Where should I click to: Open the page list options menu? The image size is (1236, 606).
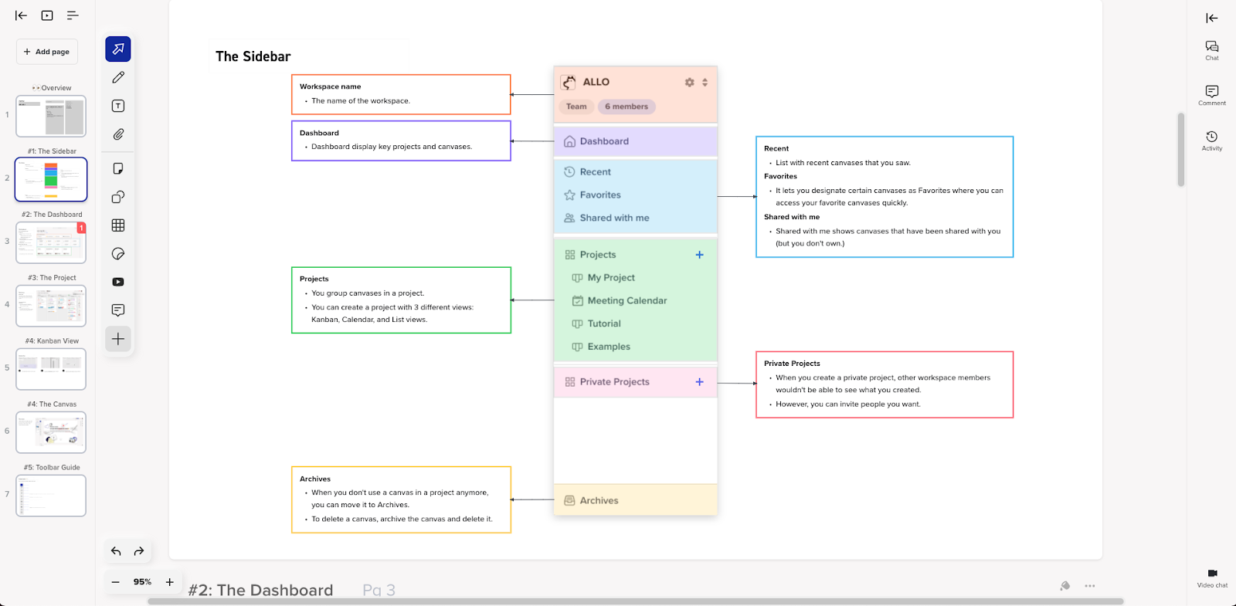[73, 15]
